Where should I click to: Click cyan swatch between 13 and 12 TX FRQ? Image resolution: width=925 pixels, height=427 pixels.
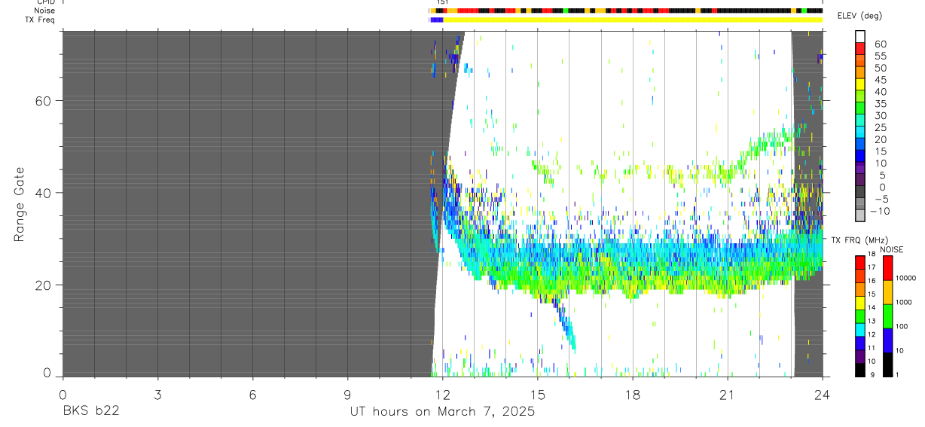point(859,330)
